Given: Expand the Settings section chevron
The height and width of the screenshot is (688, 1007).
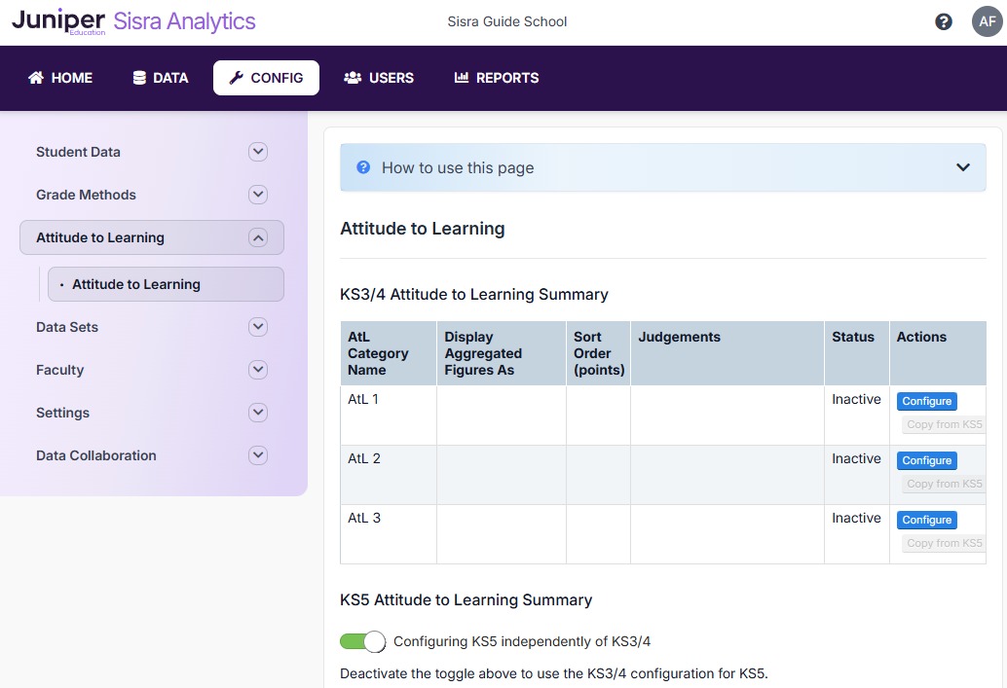Looking at the screenshot, I should 257,413.
